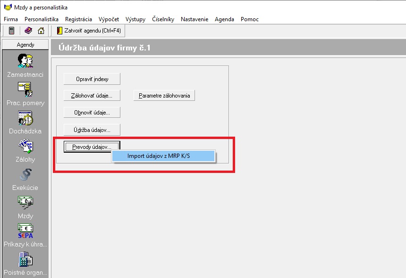Open the Poistné organizácie icon
Viewport: 406px width, 278px height.
(25, 259)
